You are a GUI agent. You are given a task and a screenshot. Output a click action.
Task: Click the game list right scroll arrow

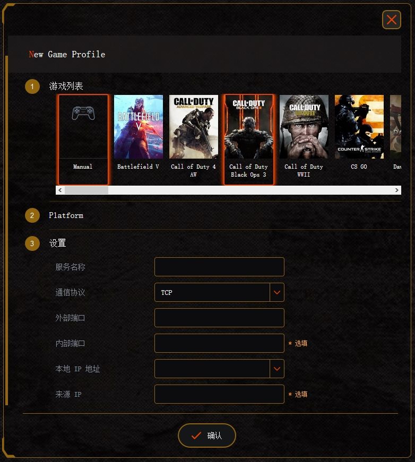coord(397,190)
